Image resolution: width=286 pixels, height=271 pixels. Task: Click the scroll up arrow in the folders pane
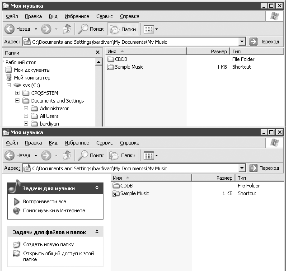(x=99, y=62)
